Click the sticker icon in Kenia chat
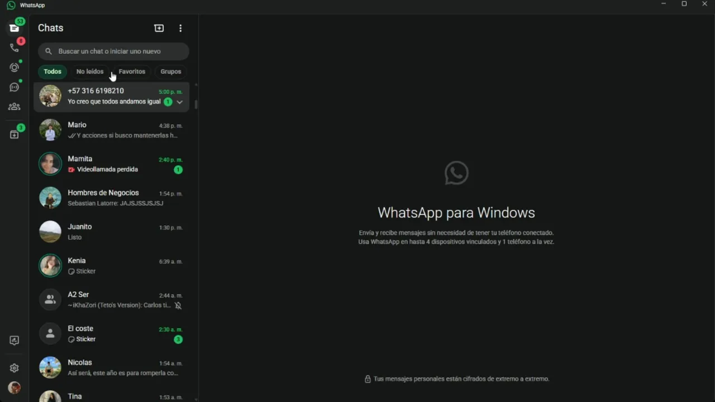Screen dimensions: 715x402 pyautogui.click(x=71, y=271)
